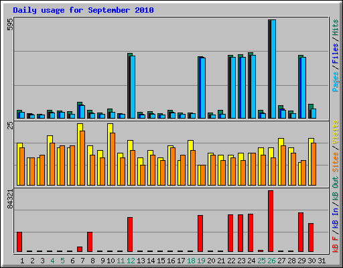Click day 7 on the x-axis
343x268 pixels.
pos(82,261)
